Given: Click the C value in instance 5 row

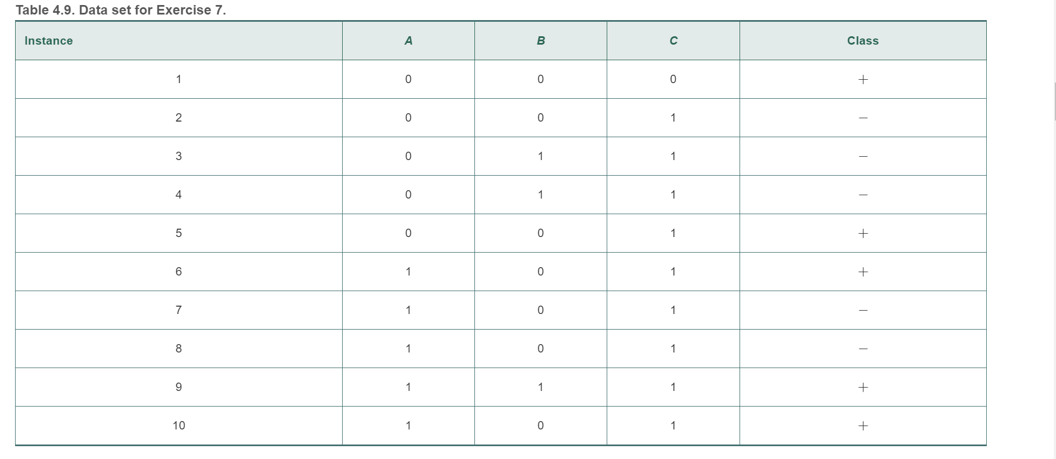Looking at the screenshot, I should pos(673,233).
